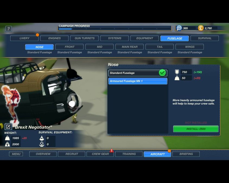Click the 2,780 funds value
229x183 pixels.
coord(208,28)
